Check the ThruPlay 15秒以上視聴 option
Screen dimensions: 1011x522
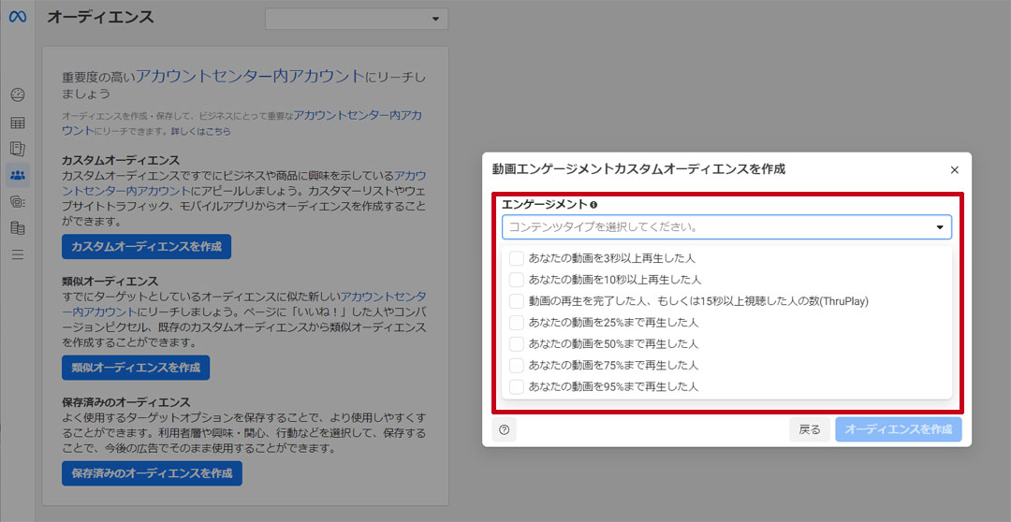click(x=517, y=301)
